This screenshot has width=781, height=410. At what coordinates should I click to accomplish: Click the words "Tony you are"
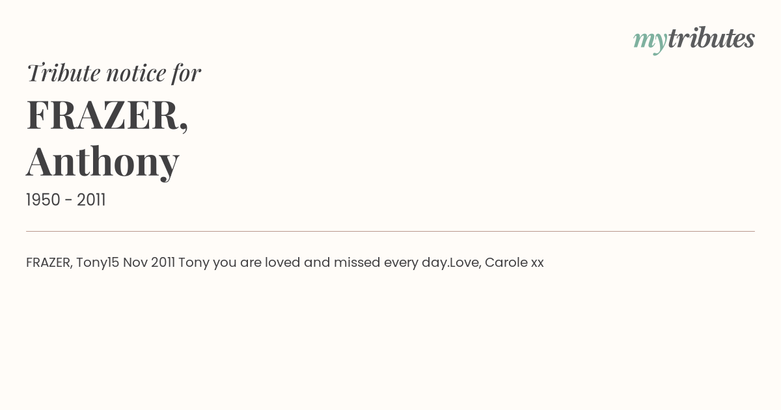[x=217, y=263]
